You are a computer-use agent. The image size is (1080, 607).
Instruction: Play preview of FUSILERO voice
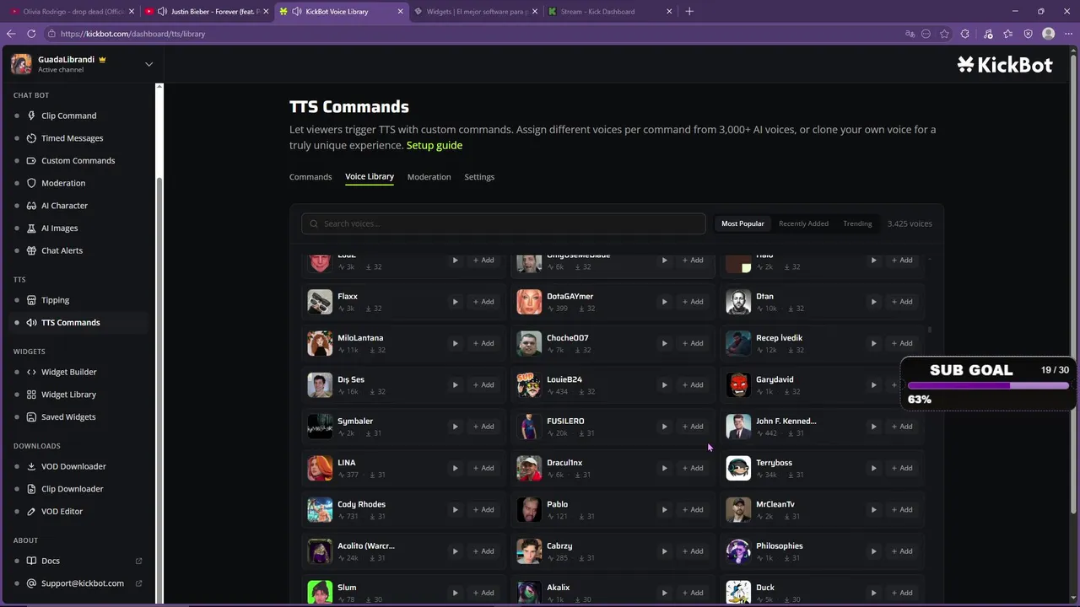[664, 427]
